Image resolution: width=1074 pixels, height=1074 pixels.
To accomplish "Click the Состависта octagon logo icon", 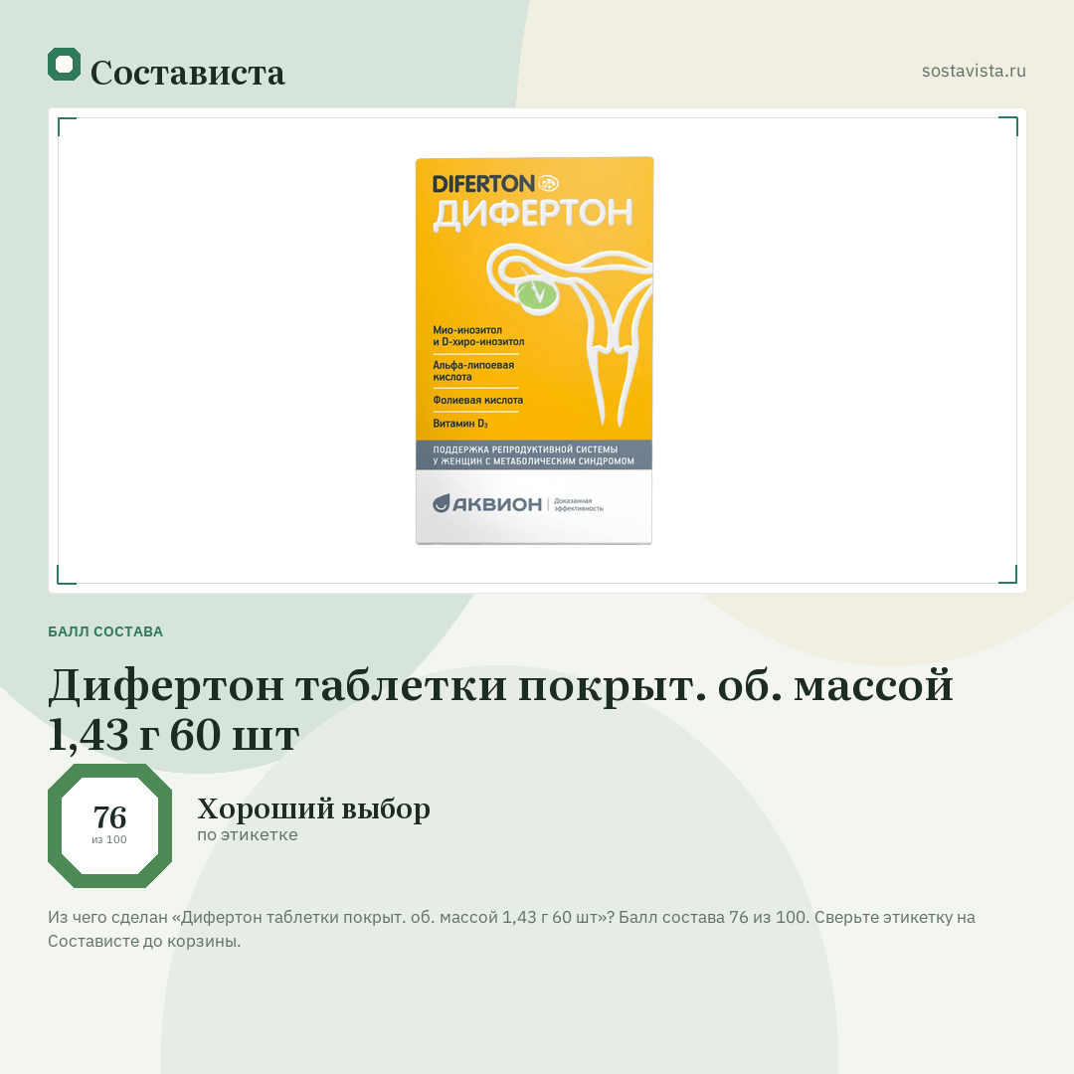I will pyautogui.click(x=65, y=65).
